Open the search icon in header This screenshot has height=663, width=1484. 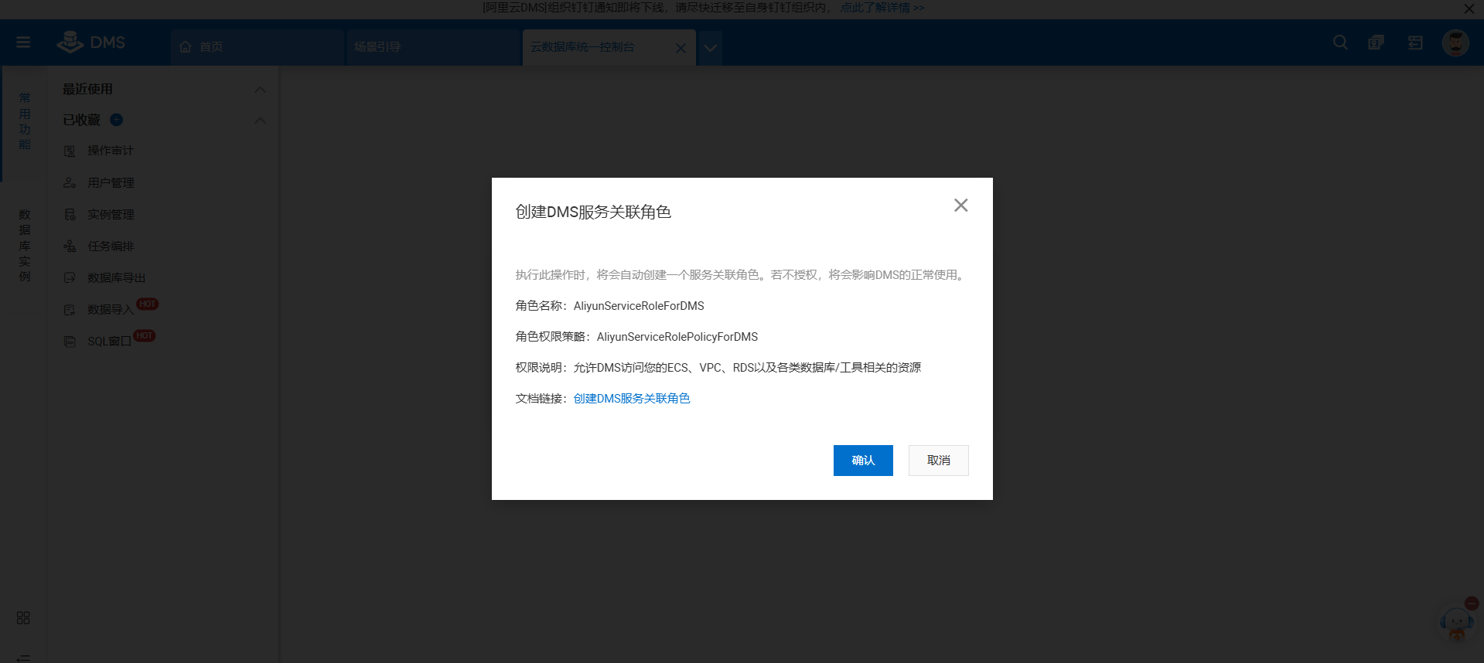tap(1340, 42)
